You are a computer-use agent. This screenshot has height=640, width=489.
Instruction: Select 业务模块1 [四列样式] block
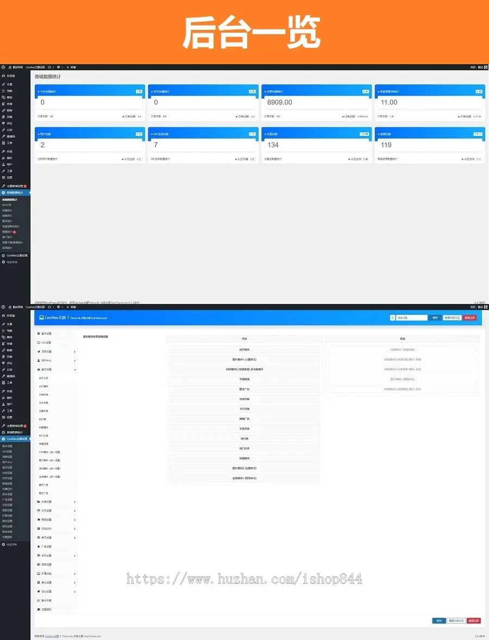[x=244, y=478]
